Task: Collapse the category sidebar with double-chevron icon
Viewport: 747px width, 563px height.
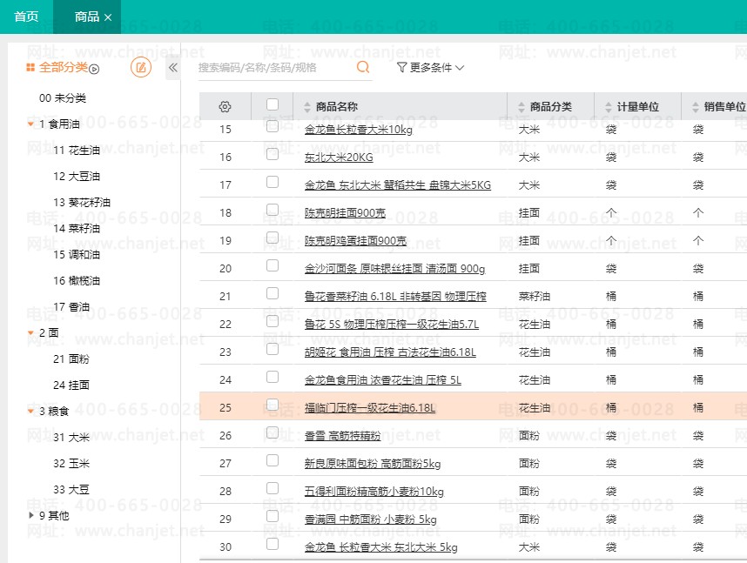Action: 172,67
